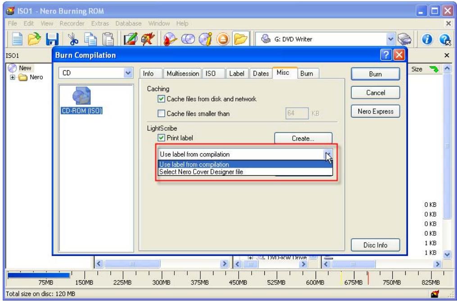
Task: Click the orange Eject disc icon
Action: coord(223,39)
